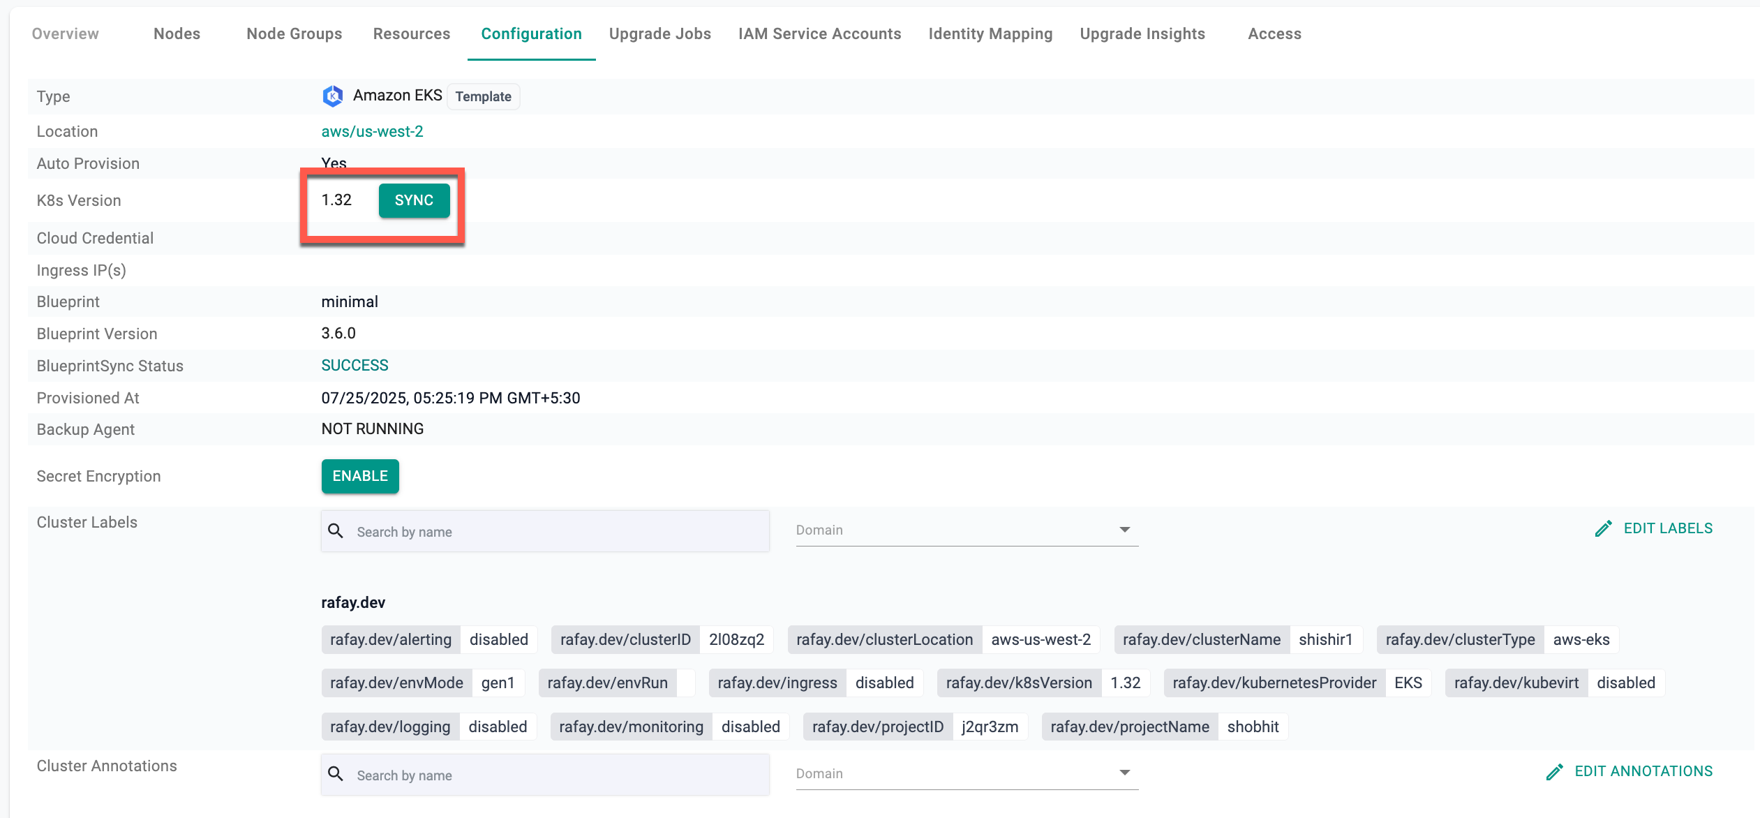The height and width of the screenshot is (818, 1760).
Task: Click the rafay.dev/envRun label chip
Action: (617, 683)
